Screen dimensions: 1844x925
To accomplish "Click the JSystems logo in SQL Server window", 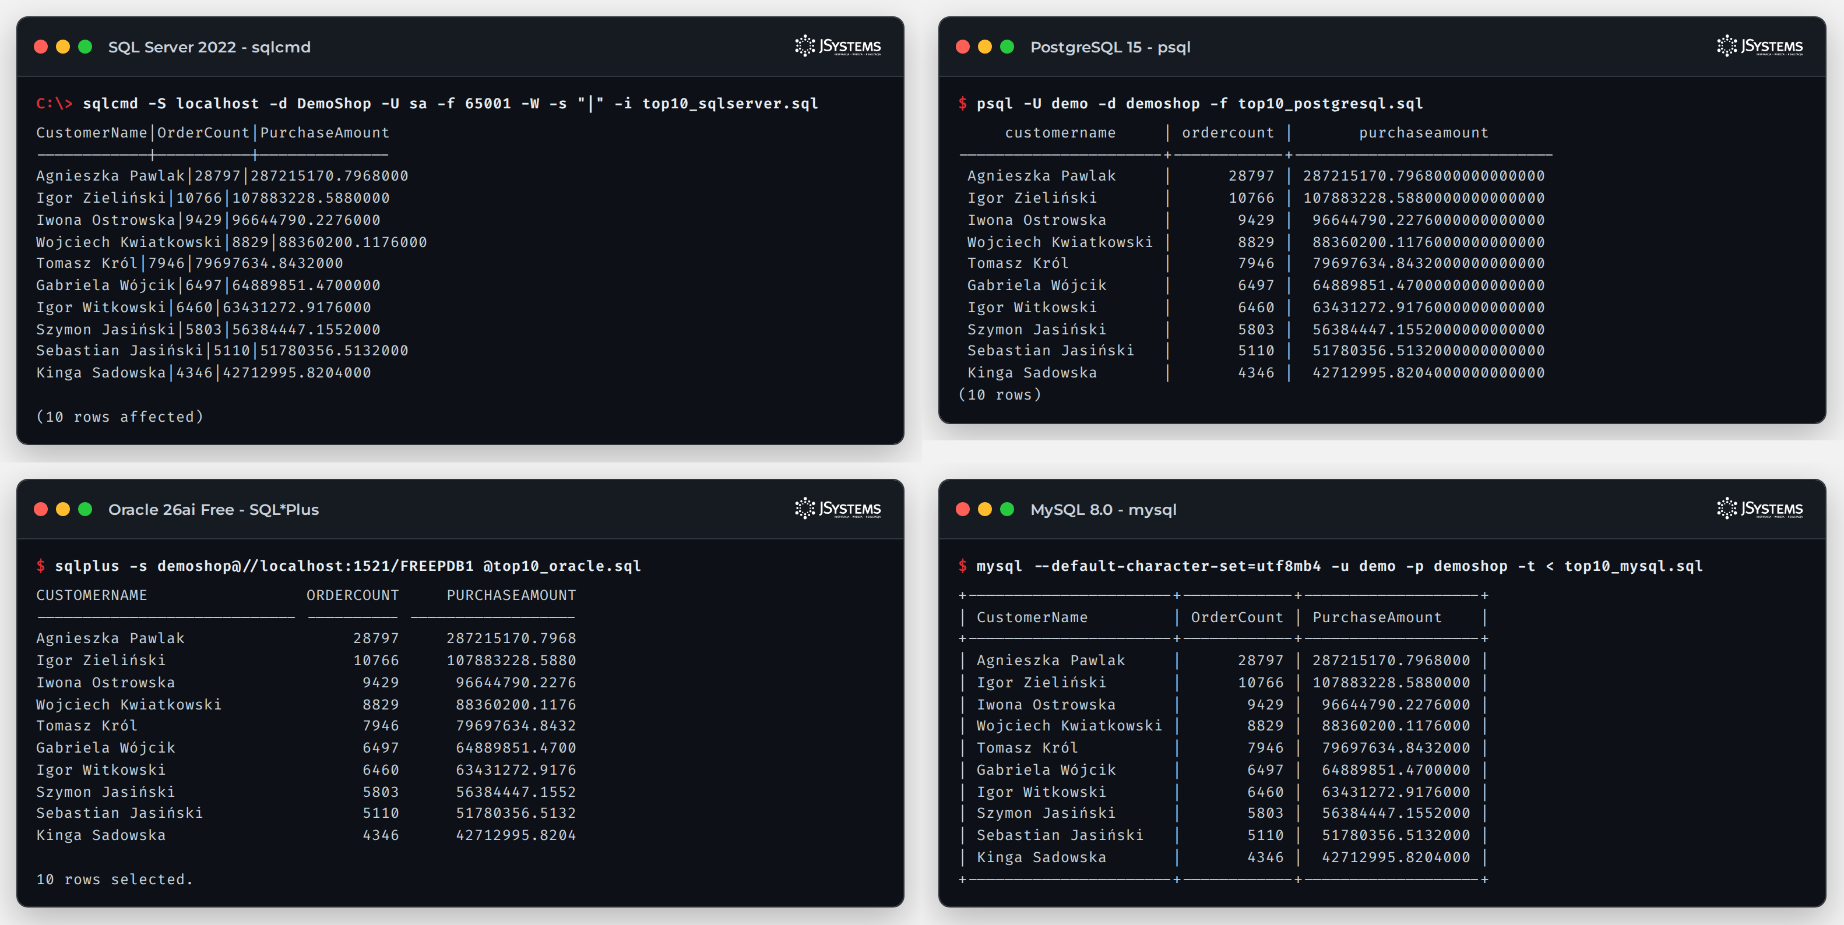I will (837, 47).
